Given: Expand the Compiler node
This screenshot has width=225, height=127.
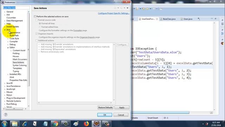Looking at the screenshot, I should [8, 42].
